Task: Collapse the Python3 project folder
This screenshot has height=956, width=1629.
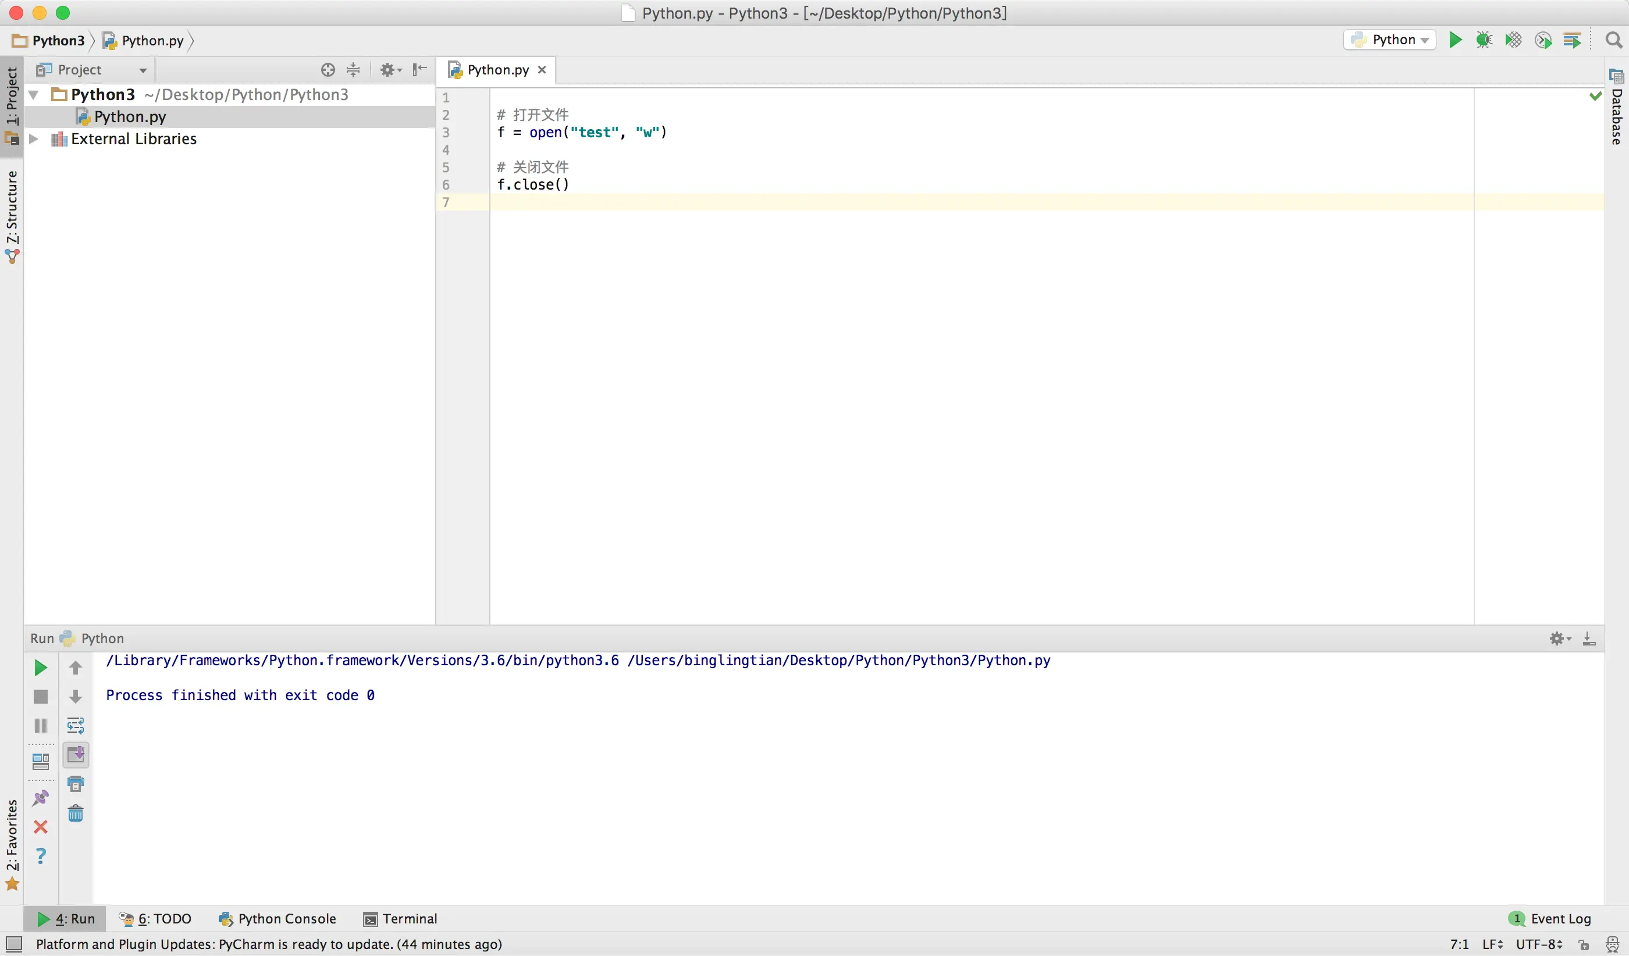Action: [x=34, y=95]
